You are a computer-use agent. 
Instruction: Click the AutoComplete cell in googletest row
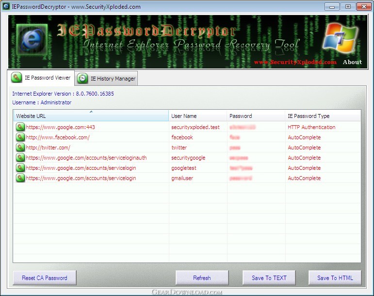[304, 168]
